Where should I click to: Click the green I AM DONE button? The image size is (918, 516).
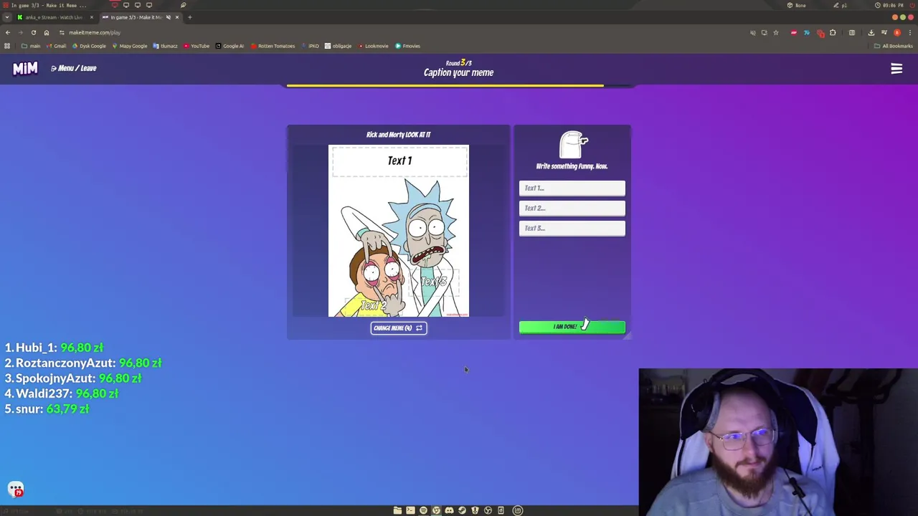pos(572,327)
